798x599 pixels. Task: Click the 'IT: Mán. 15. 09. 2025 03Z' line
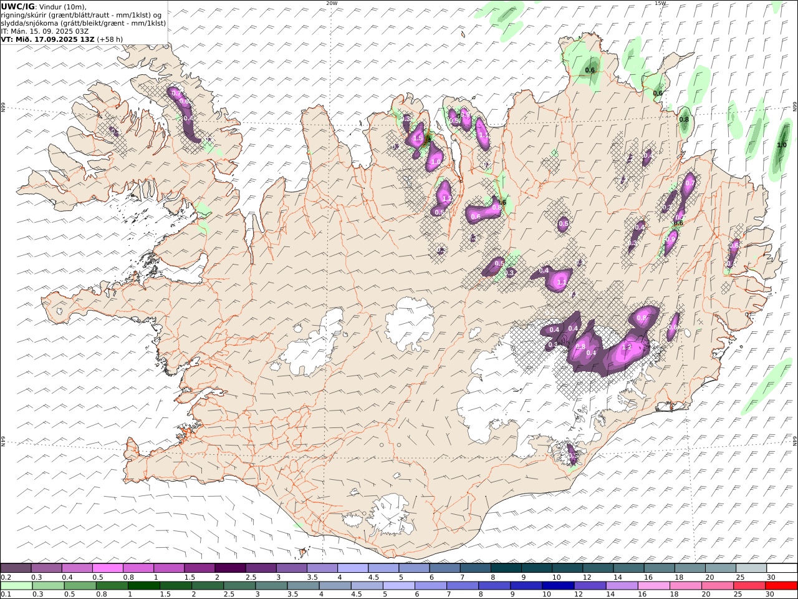pyautogui.click(x=44, y=31)
